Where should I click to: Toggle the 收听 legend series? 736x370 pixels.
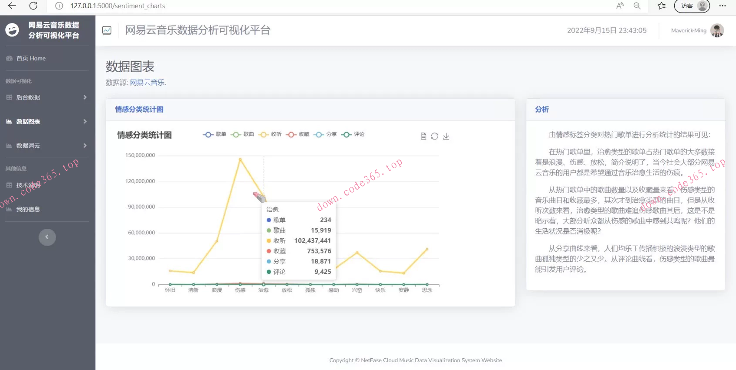coord(270,134)
